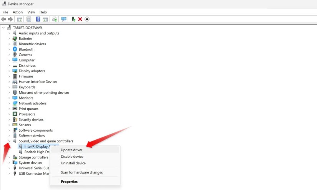This screenshot has width=317, height=190.
Task: Collapse the TABLET-DQ6TVAV9 root node
Action: tap(3, 28)
